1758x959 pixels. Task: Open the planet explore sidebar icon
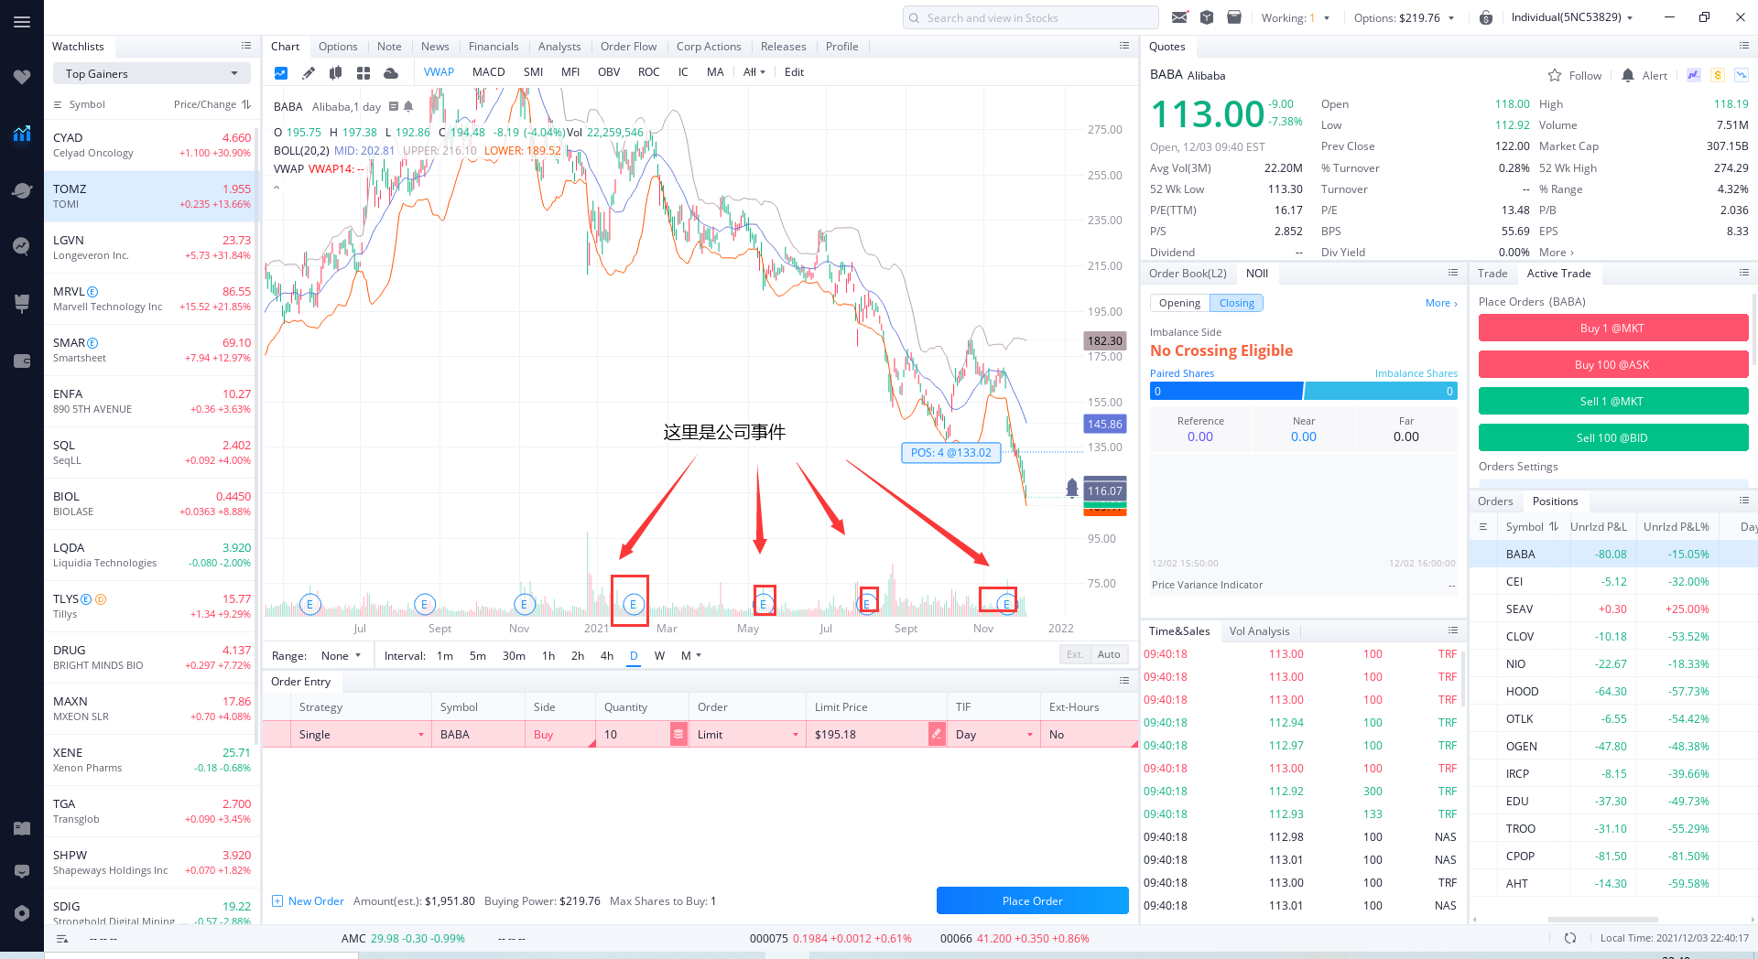click(22, 190)
